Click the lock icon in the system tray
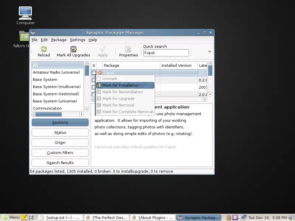This screenshot has height=221, width=295. click(x=229, y=218)
